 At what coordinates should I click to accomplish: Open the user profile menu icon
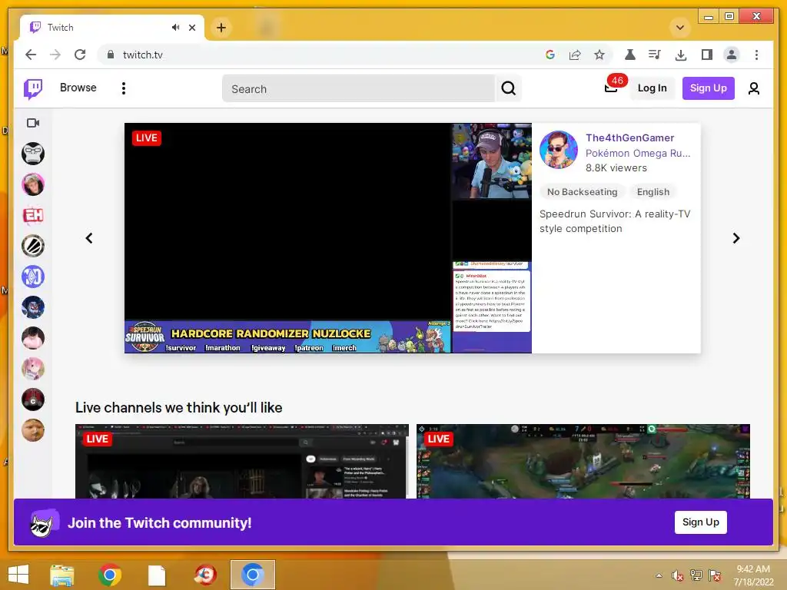coord(753,89)
